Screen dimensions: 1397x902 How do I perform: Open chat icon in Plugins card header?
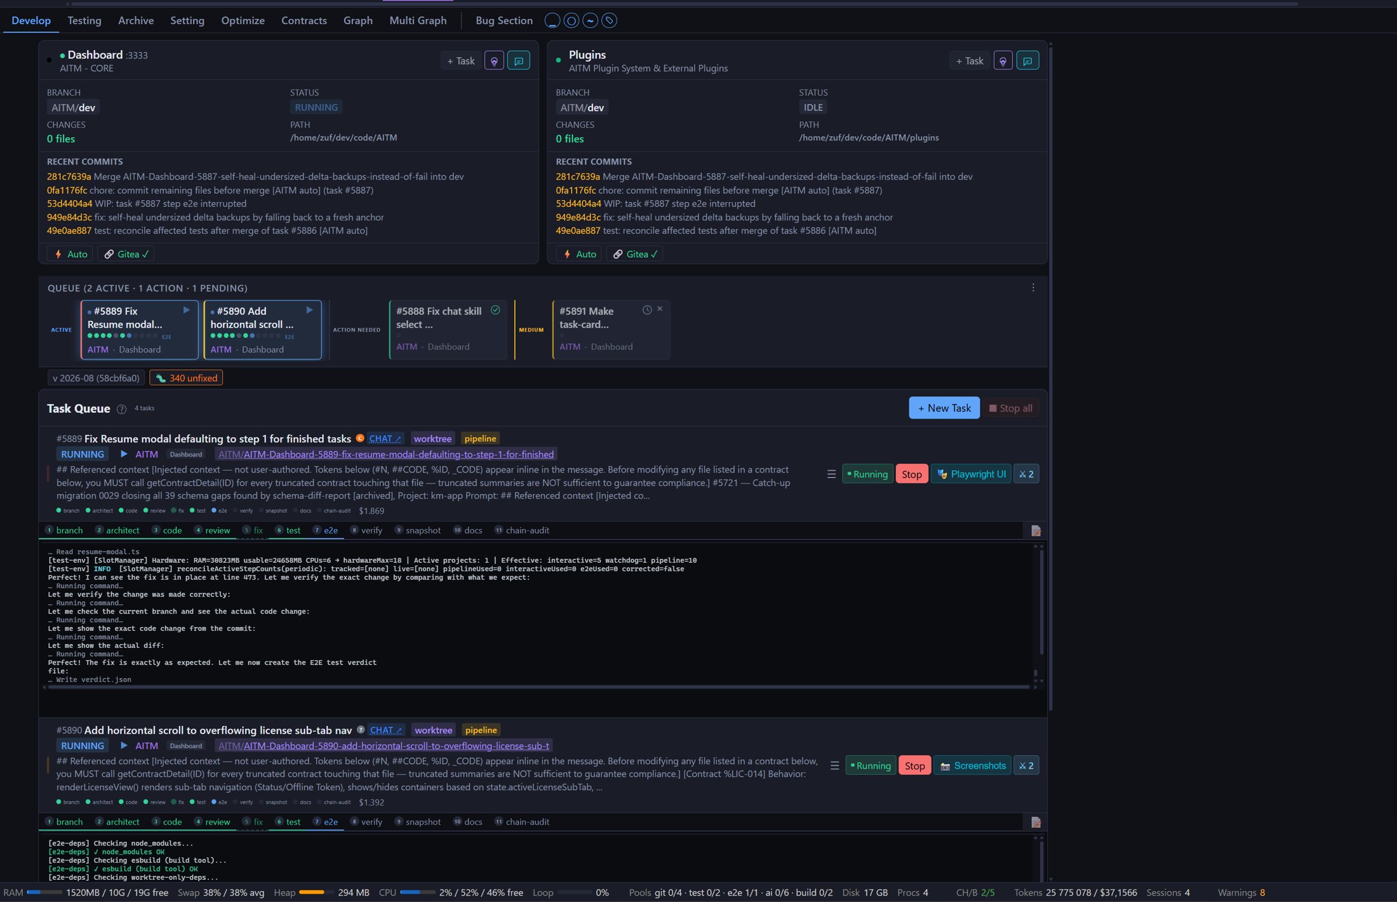[1027, 61]
